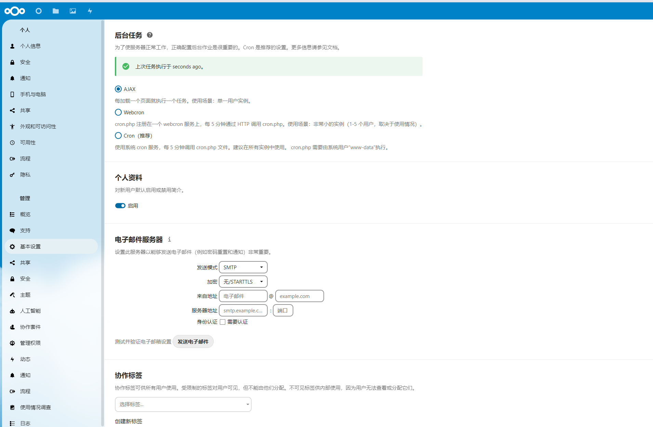Click the help icon beside 后台任务
The height and width of the screenshot is (427, 653).
click(150, 35)
